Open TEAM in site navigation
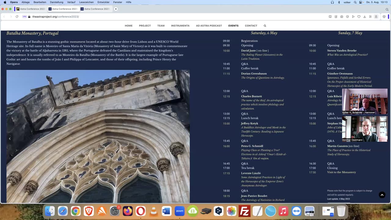 tap(161, 26)
